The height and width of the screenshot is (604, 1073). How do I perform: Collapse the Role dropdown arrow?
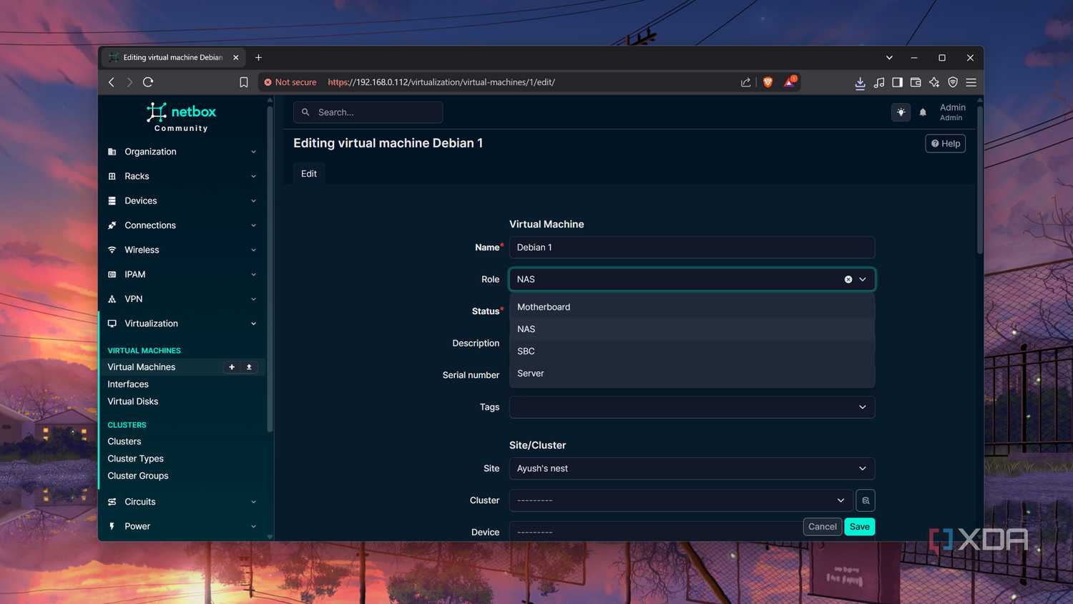pyautogui.click(x=863, y=280)
